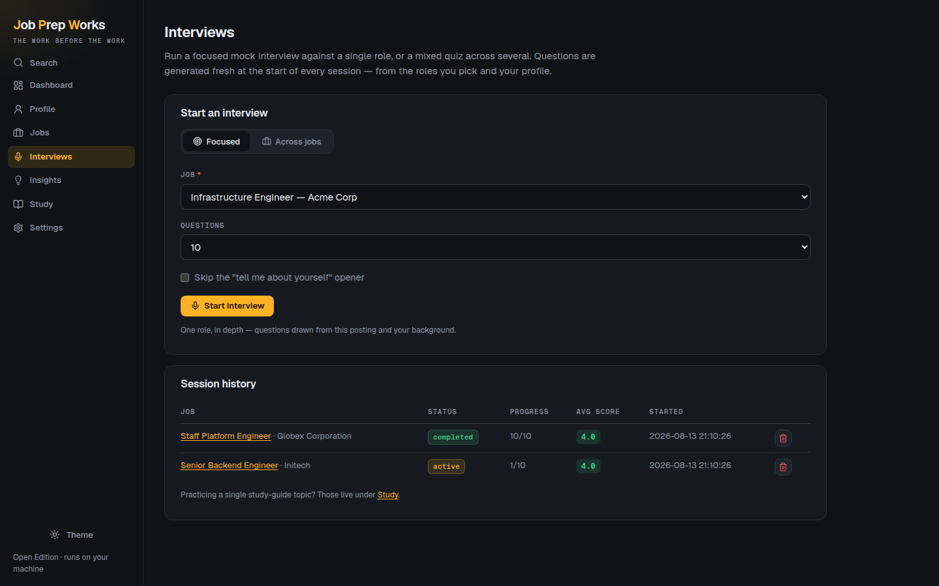Screen dimensions: 939x586
Task: Click the Started time in the Initech row
Action: pos(690,466)
